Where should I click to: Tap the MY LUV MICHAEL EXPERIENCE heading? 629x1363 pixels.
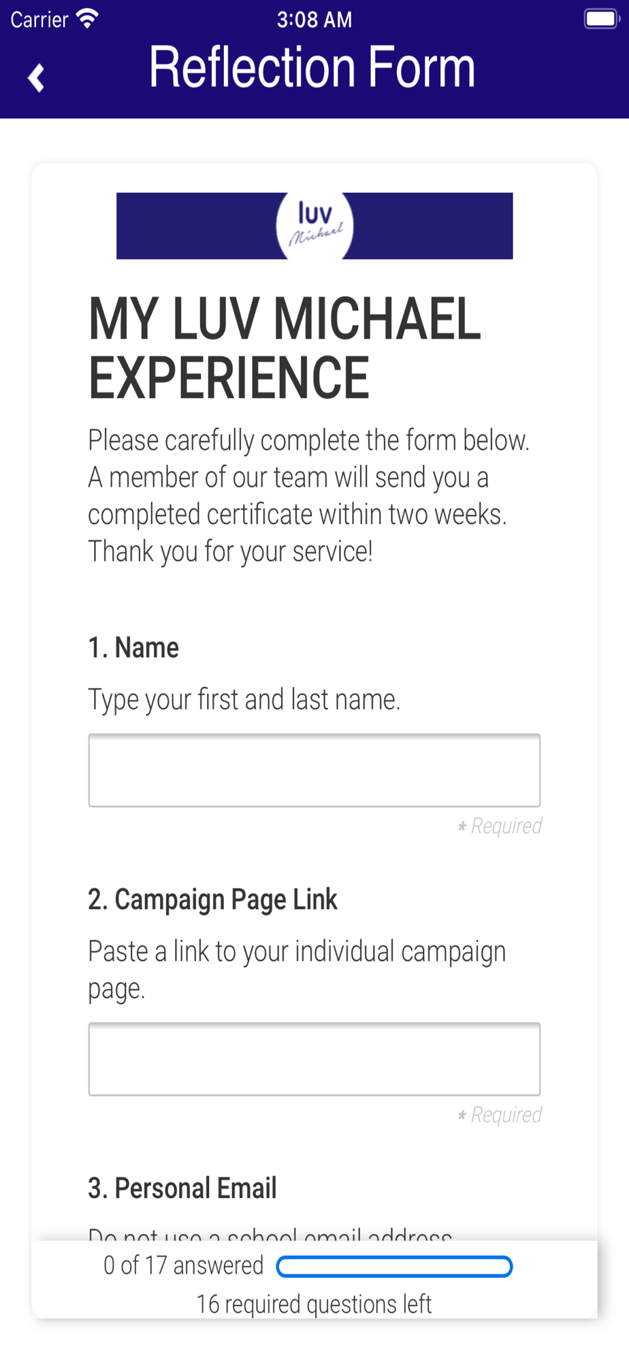[x=285, y=348]
